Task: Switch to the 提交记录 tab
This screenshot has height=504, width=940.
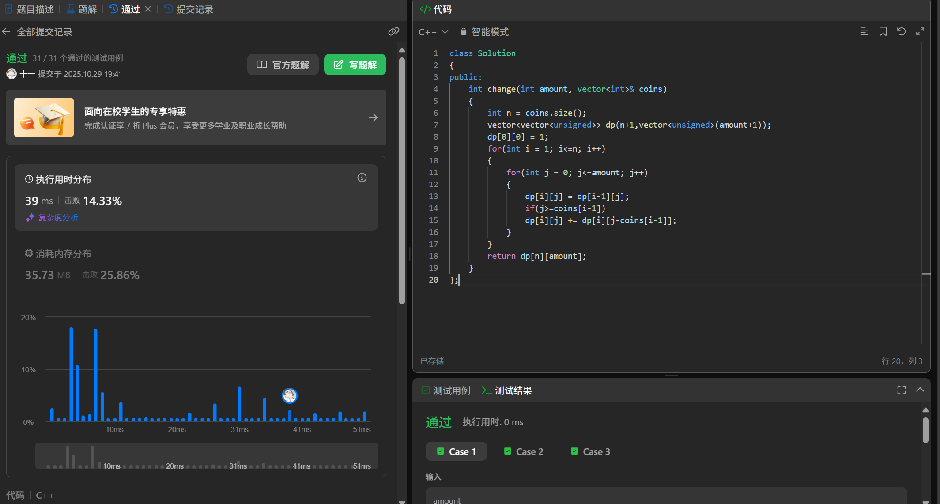Action: click(189, 9)
